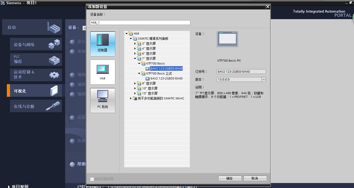Viewport: 354px width, 188px height.
Task: Open the PLC 编程 portal section
Action: [36, 60]
